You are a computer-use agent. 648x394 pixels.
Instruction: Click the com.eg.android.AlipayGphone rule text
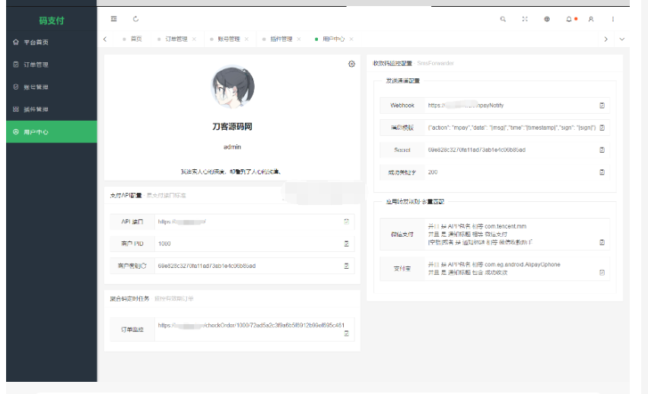494,264
